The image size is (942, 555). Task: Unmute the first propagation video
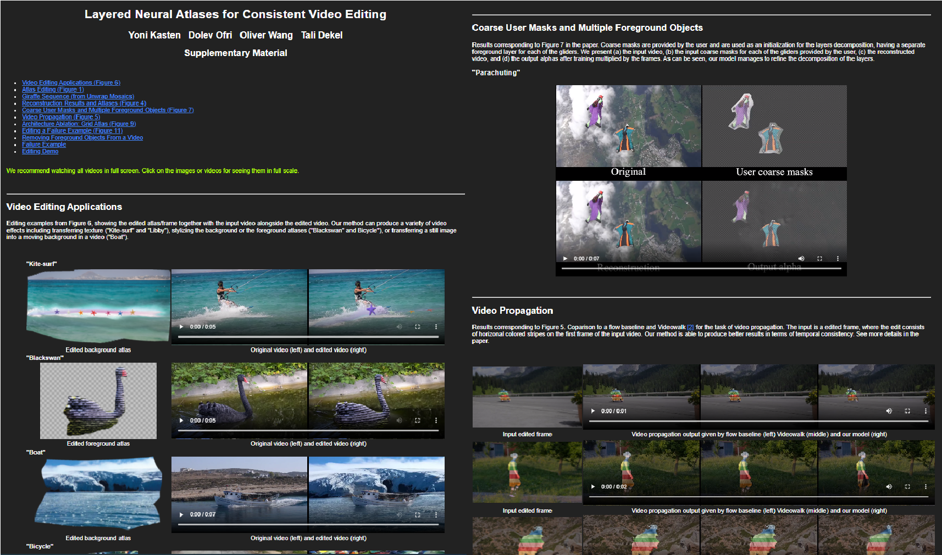pyautogui.click(x=888, y=410)
